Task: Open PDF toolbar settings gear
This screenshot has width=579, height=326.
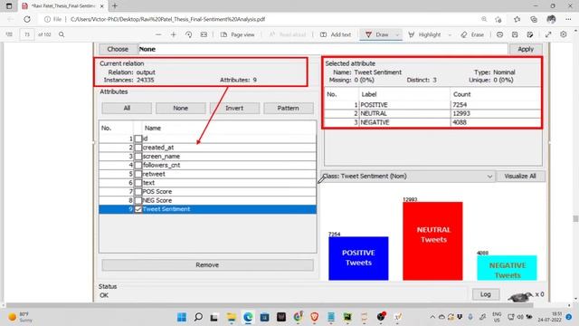Action: (x=563, y=34)
